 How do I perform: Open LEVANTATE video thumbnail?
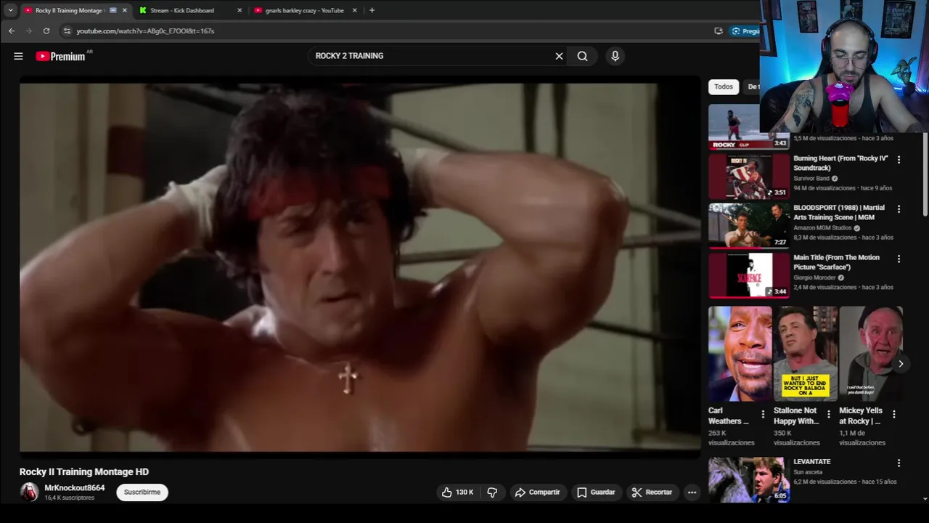748,479
